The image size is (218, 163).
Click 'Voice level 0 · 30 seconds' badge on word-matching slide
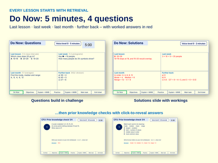160,120
